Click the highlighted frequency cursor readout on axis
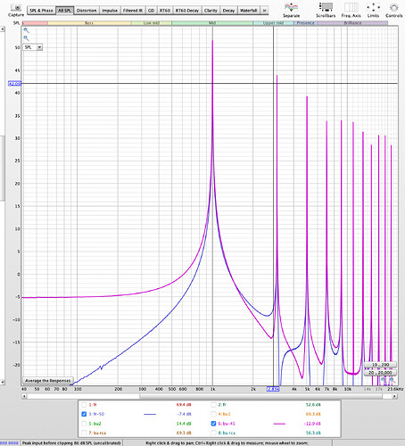This screenshot has width=405, height=446. [x=273, y=389]
